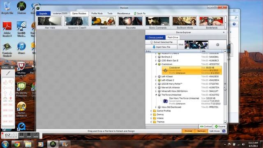Open the Miscellaneous tab

click(123, 14)
